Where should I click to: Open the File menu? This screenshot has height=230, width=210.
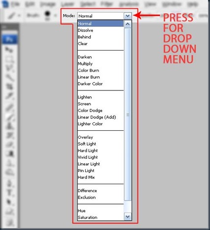point(15,4)
